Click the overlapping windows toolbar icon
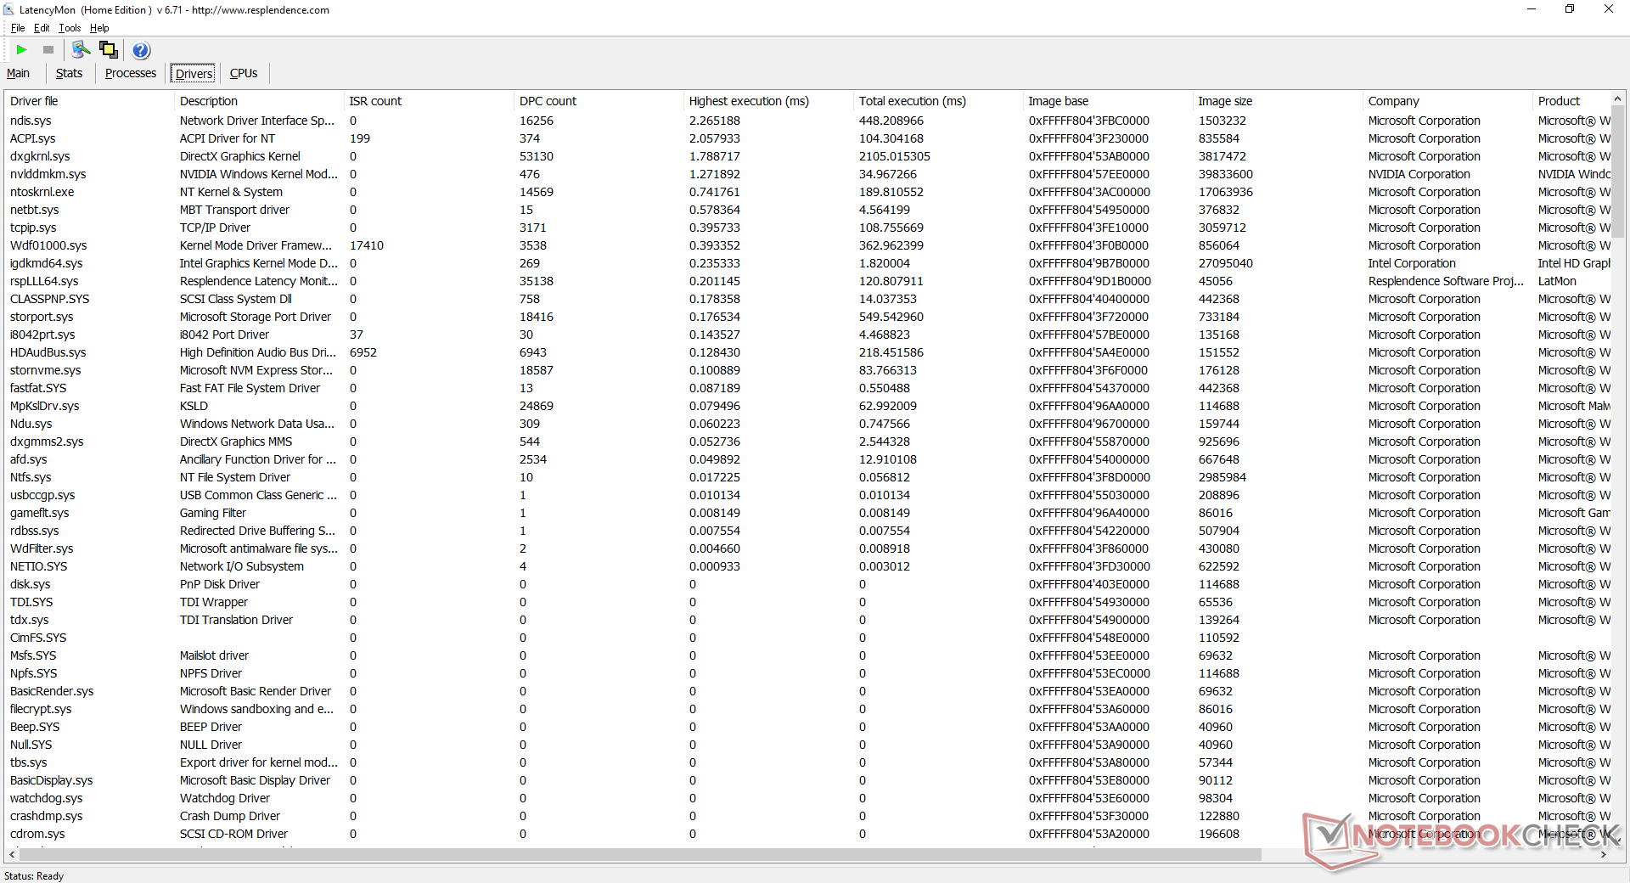1630x883 pixels. [109, 50]
